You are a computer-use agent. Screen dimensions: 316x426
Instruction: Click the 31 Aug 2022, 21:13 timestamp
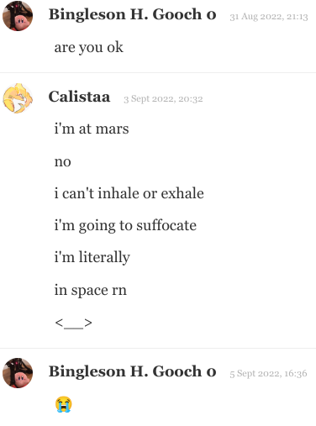click(269, 17)
